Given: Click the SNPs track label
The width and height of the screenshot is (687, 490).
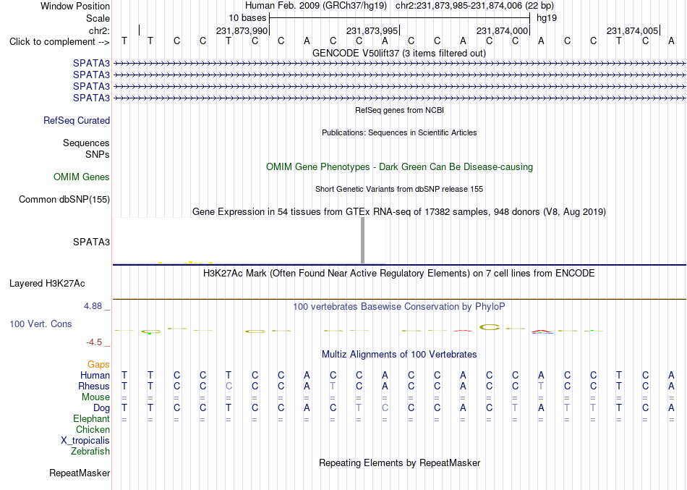Looking at the screenshot, I should [x=98, y=154].
